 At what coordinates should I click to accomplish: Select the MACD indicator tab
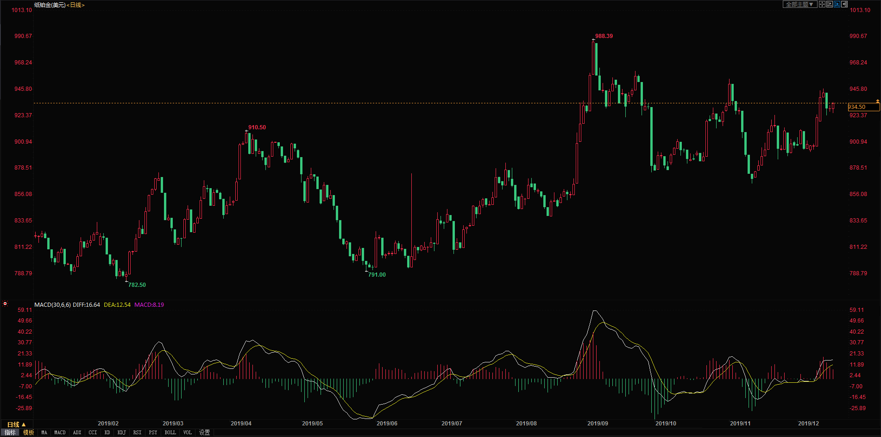point(60,432)
